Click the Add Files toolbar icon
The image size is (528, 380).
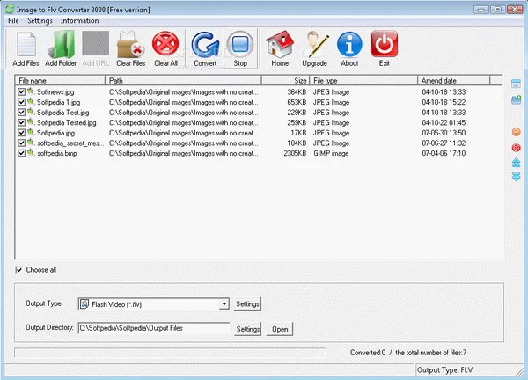(x=26, y=44)
